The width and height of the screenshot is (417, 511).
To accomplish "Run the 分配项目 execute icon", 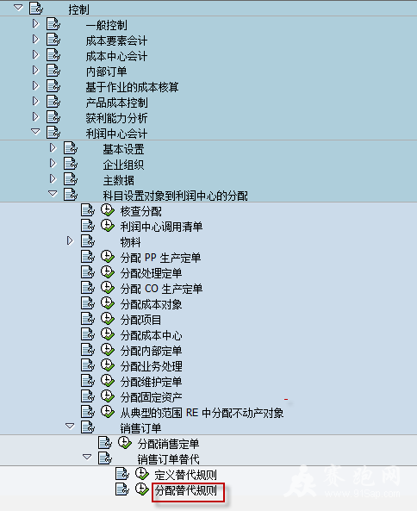I will (x=107, y=319).
